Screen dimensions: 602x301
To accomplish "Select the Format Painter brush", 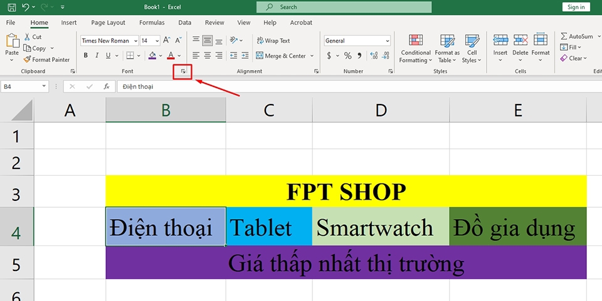I will point(46,59).
